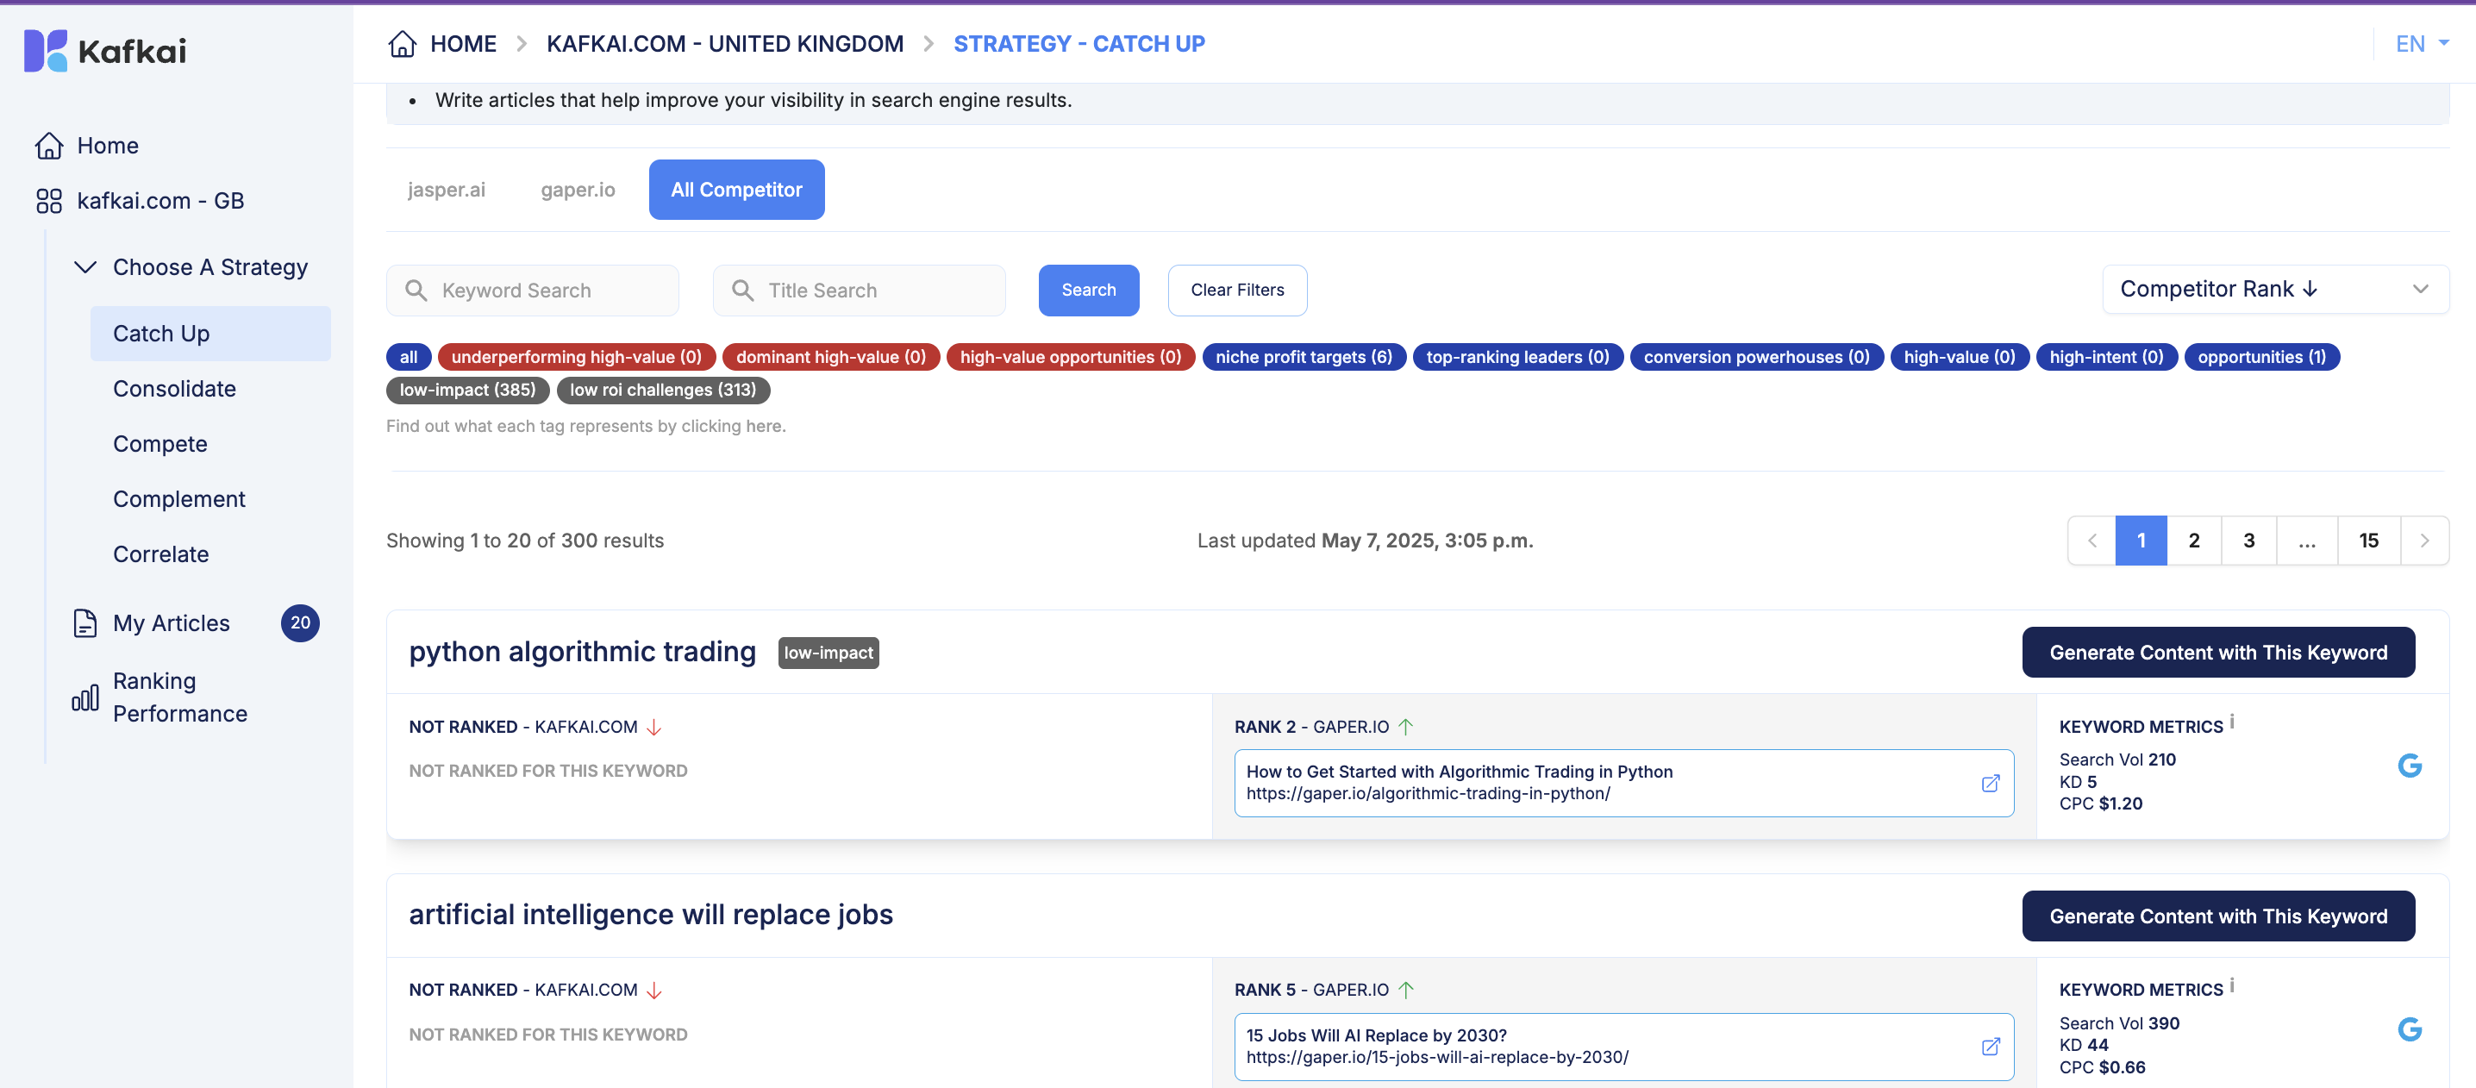Image resolution: width=2476 pixels, height=1088 pixels.
Task: Click low-impact badge beside python algorithmic trading
Action: [828, 653]
